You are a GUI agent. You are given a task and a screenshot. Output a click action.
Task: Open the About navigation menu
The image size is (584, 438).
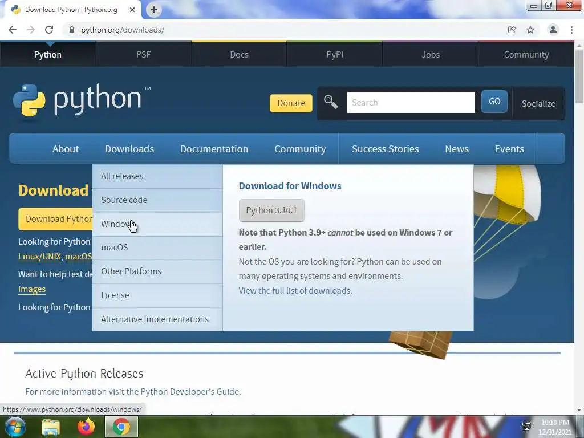coord(66,149)
